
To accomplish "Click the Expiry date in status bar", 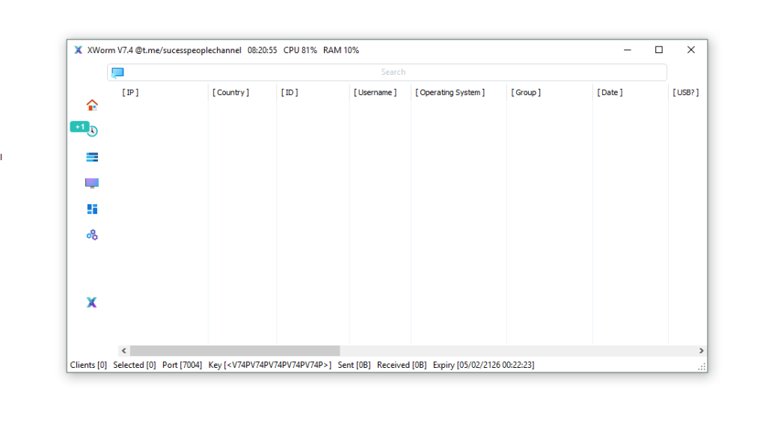I will click(484, 365).
